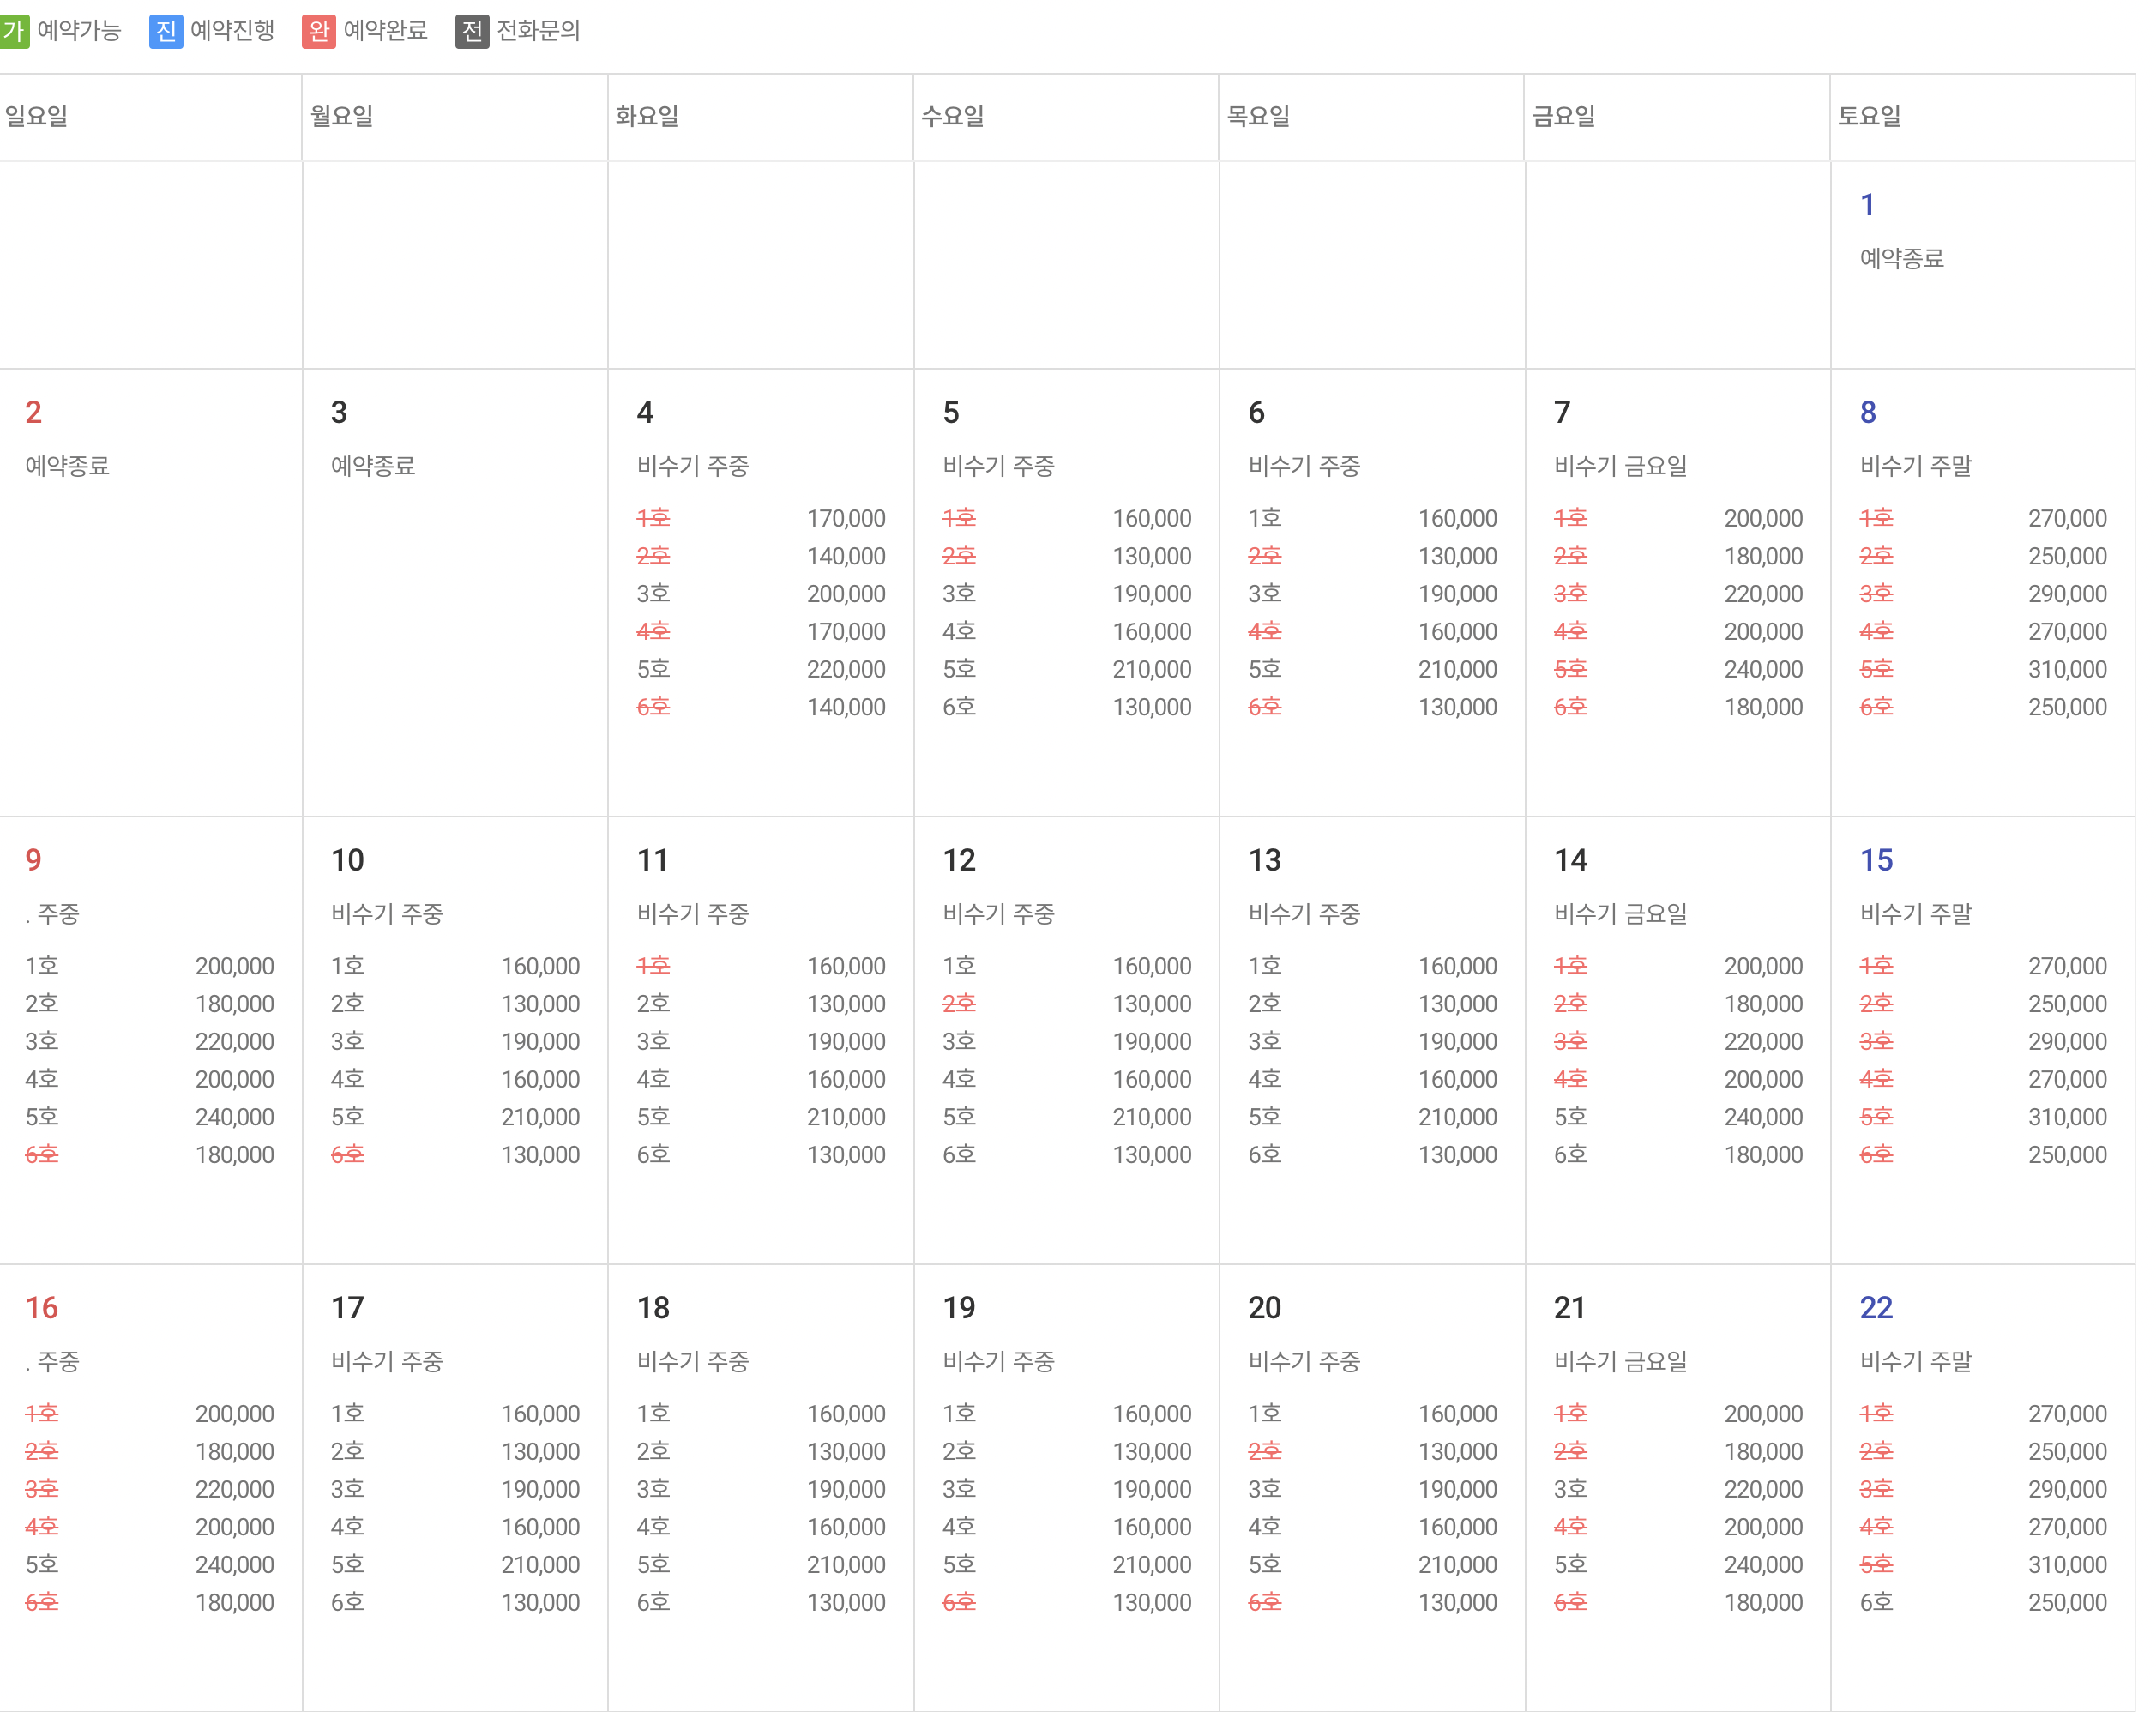Choose room 6호 on Thursday the 13th
This screenshot has height=1712, width=2156.
coord(1265,1155)
